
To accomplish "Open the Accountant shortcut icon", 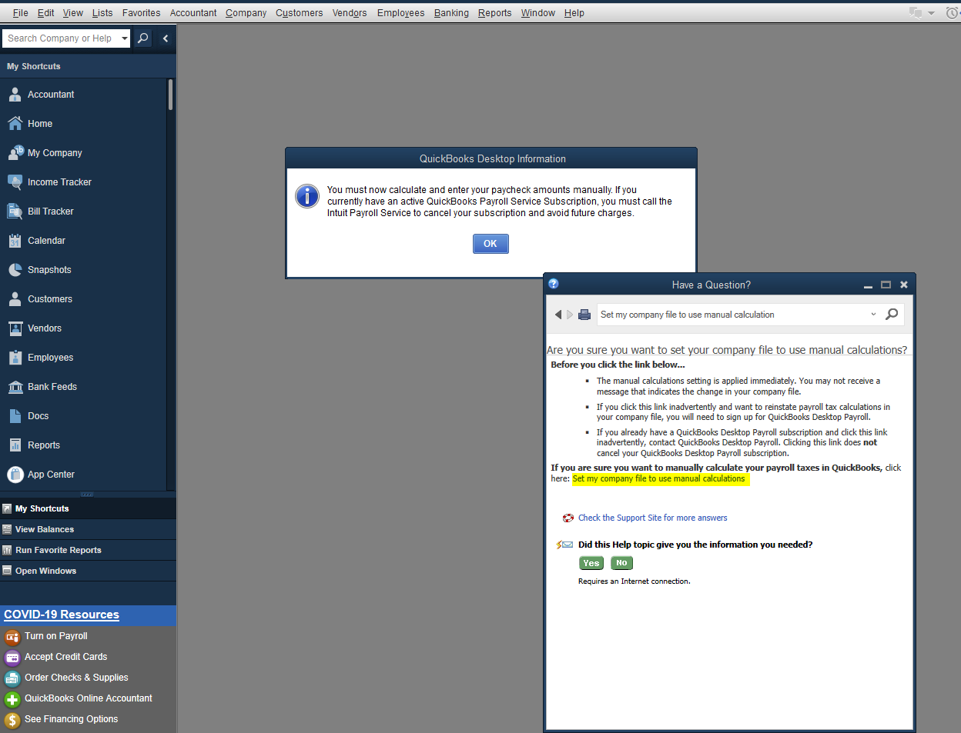I will coord(15,95).
